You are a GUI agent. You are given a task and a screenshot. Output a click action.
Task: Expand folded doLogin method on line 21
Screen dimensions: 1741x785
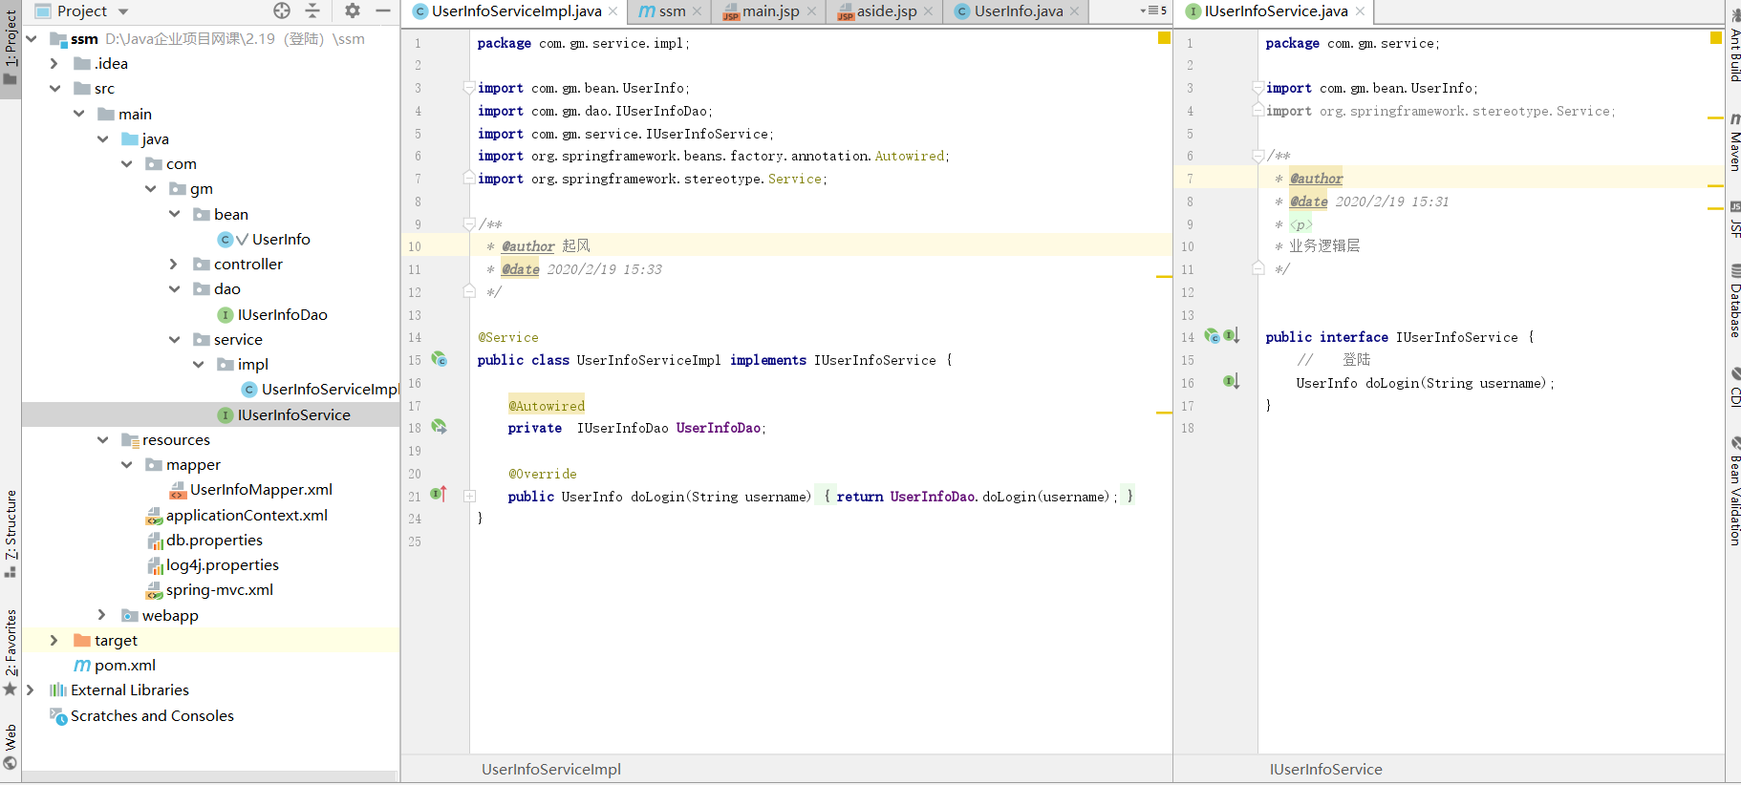[x=469, y=496]
